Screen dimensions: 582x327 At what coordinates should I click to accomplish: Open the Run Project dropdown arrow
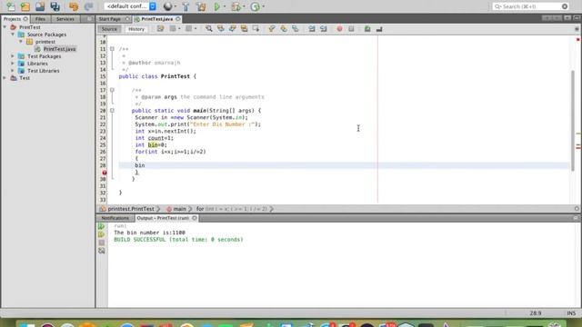click(x=225, y=6)
